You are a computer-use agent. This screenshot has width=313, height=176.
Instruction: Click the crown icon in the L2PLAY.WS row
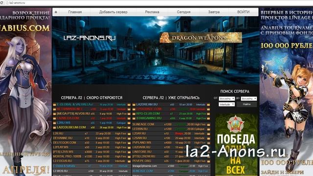coord(129,147)
